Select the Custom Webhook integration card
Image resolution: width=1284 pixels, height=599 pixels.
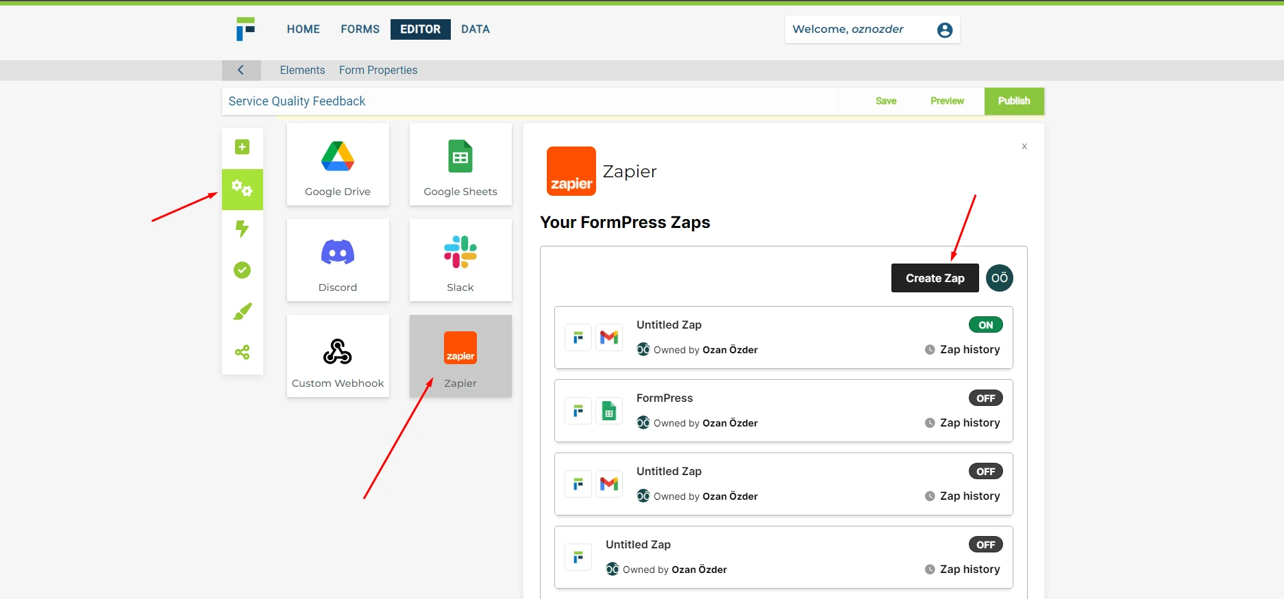click(338, 356)
